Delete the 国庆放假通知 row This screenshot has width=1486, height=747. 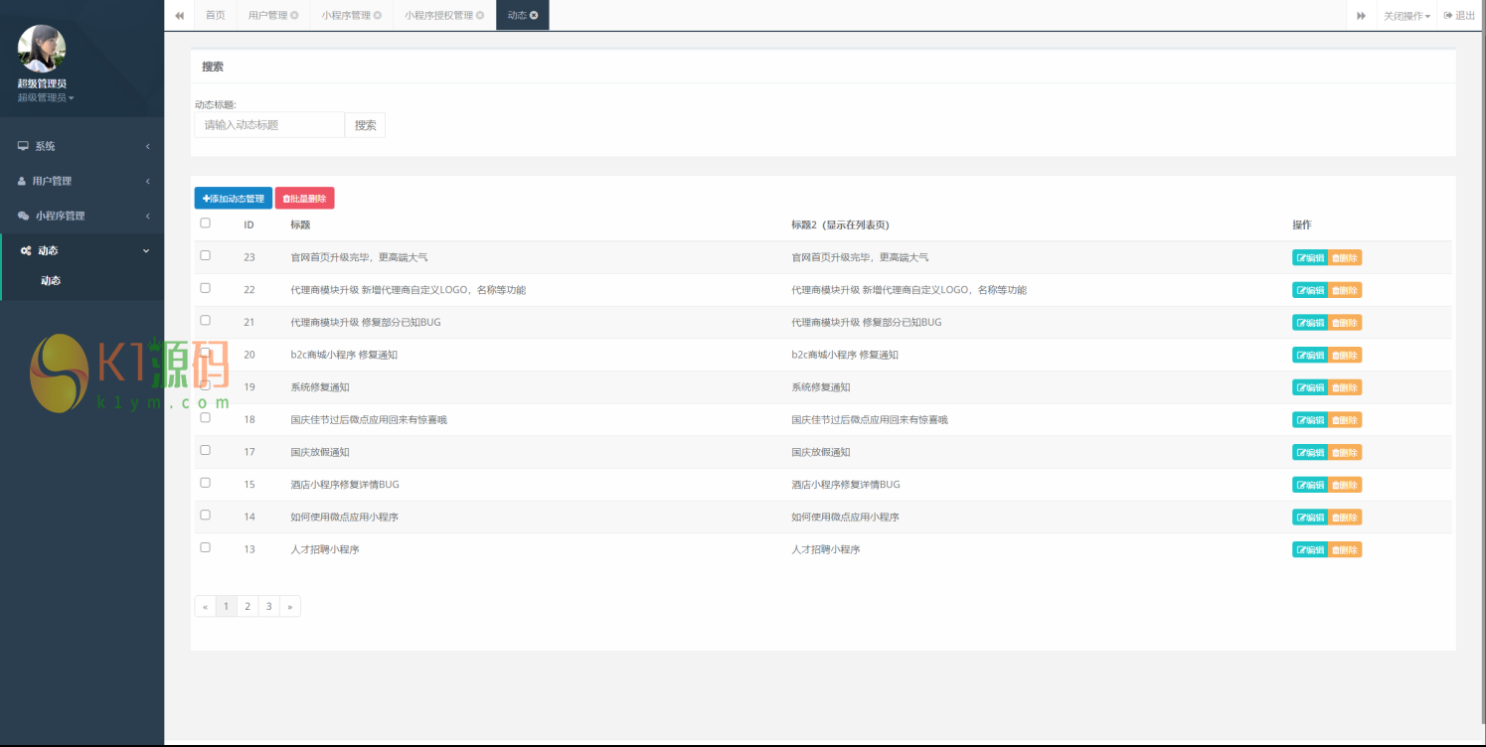coord(1345,452)
